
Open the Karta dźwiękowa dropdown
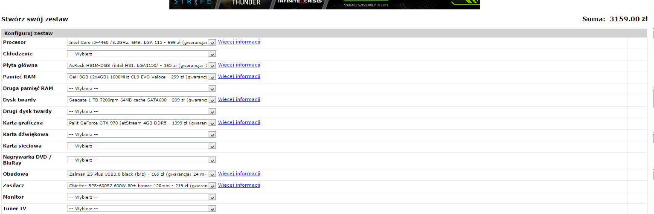tap(142, 134)
